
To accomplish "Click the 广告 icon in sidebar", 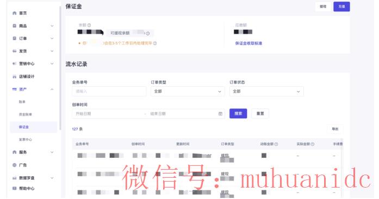I will pos(15,165).
